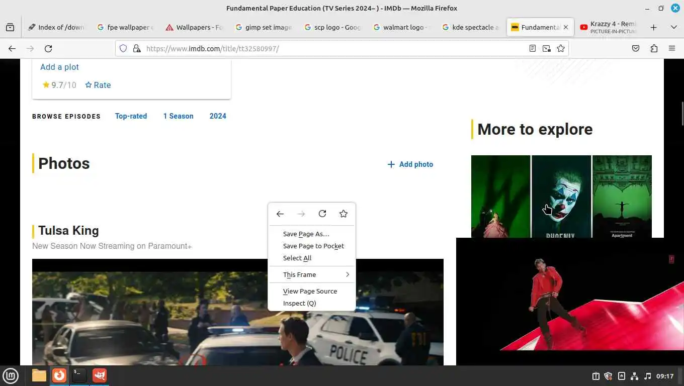
Task: Click the removable drives eject tray icon
Action: 622,376
